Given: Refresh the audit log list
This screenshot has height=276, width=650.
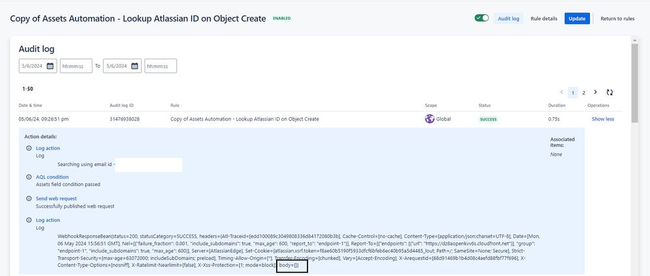Looking at the screenshot, I should coord(610,92).
